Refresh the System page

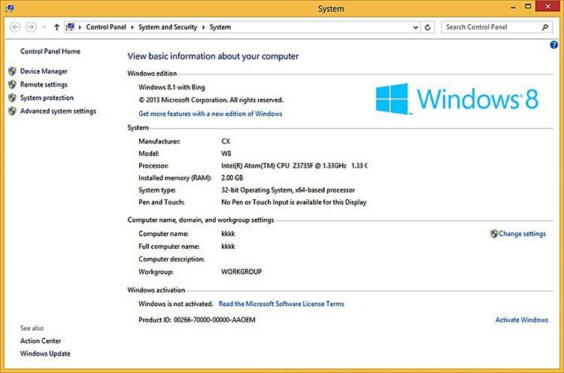click(x=428, y=27)
